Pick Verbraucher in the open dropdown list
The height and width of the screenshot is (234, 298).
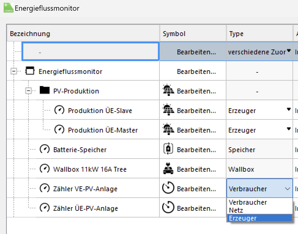(x=248, y=203)
